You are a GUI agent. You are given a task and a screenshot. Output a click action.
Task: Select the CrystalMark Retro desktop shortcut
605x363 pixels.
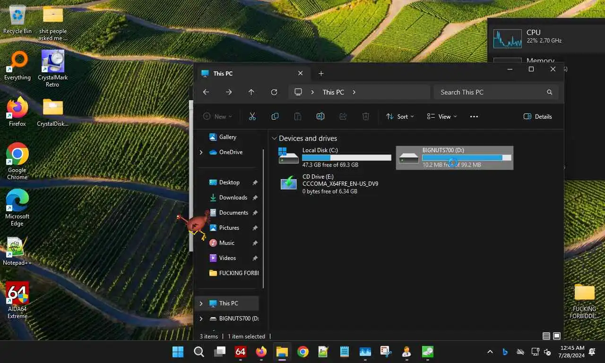point(52,69)
